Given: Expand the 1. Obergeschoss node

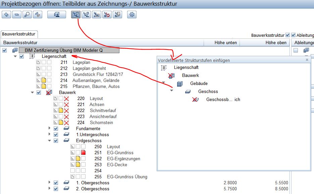Looking at the screenshot, I should pyautogui.click(x=50, y=183).
